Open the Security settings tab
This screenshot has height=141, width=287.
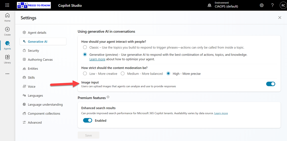click(x=33, y=50)
